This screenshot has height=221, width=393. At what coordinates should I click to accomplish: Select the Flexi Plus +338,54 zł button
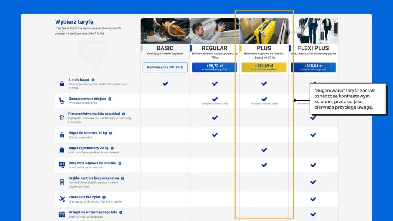coord(313,67)
